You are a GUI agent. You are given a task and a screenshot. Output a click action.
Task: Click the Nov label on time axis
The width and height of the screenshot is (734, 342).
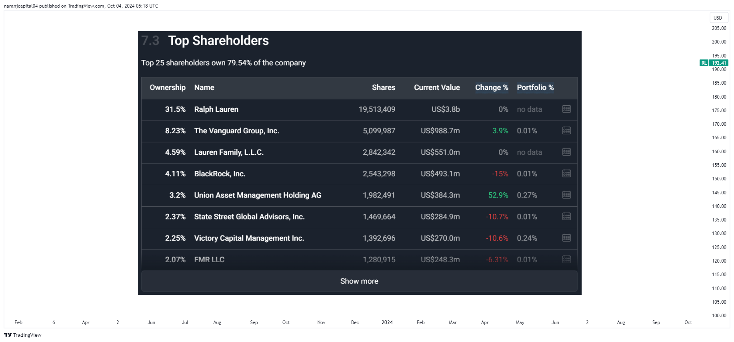(x=321, y=322)
